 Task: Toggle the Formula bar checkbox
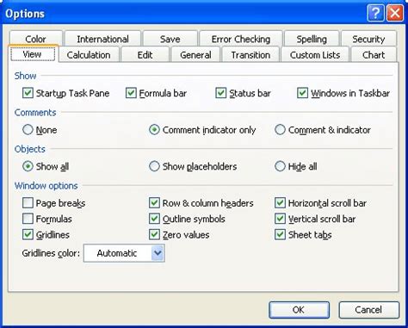(x=131, y=93)
